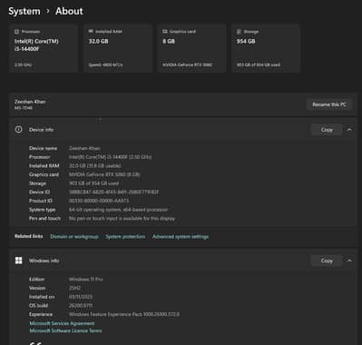This screenshot has width=362, height=345.
Task: Click the OS build number value
Action: point(81,306)
